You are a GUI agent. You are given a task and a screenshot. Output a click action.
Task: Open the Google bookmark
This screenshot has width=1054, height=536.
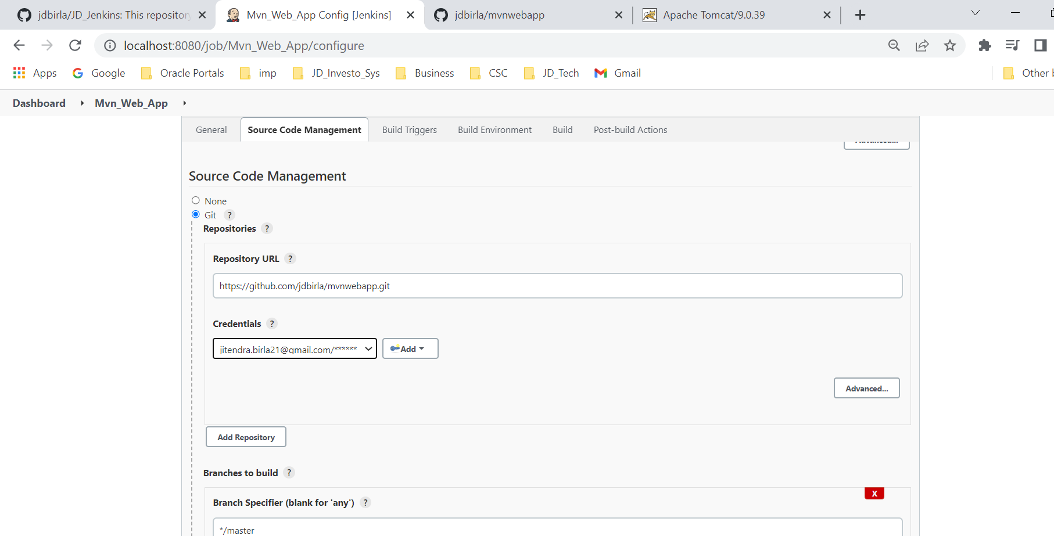coord(99,73)
